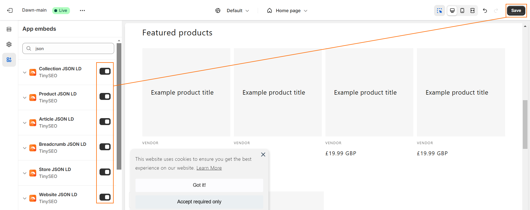Image resolution: width=530 pixels, height=210 pixels.
Task: Expand Breadcrumb JSON LD chevron
Action: click(25, 148)
